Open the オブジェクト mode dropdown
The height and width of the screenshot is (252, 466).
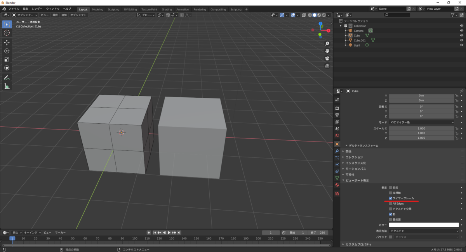[x=24, y=15]
